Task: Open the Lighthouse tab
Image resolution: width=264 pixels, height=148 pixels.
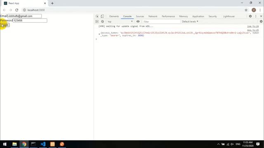Action: pos(229,16)
